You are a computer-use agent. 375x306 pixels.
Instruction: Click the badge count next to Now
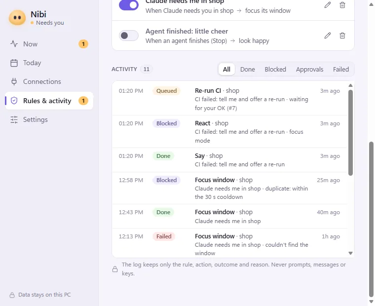(x=83, y=44)
